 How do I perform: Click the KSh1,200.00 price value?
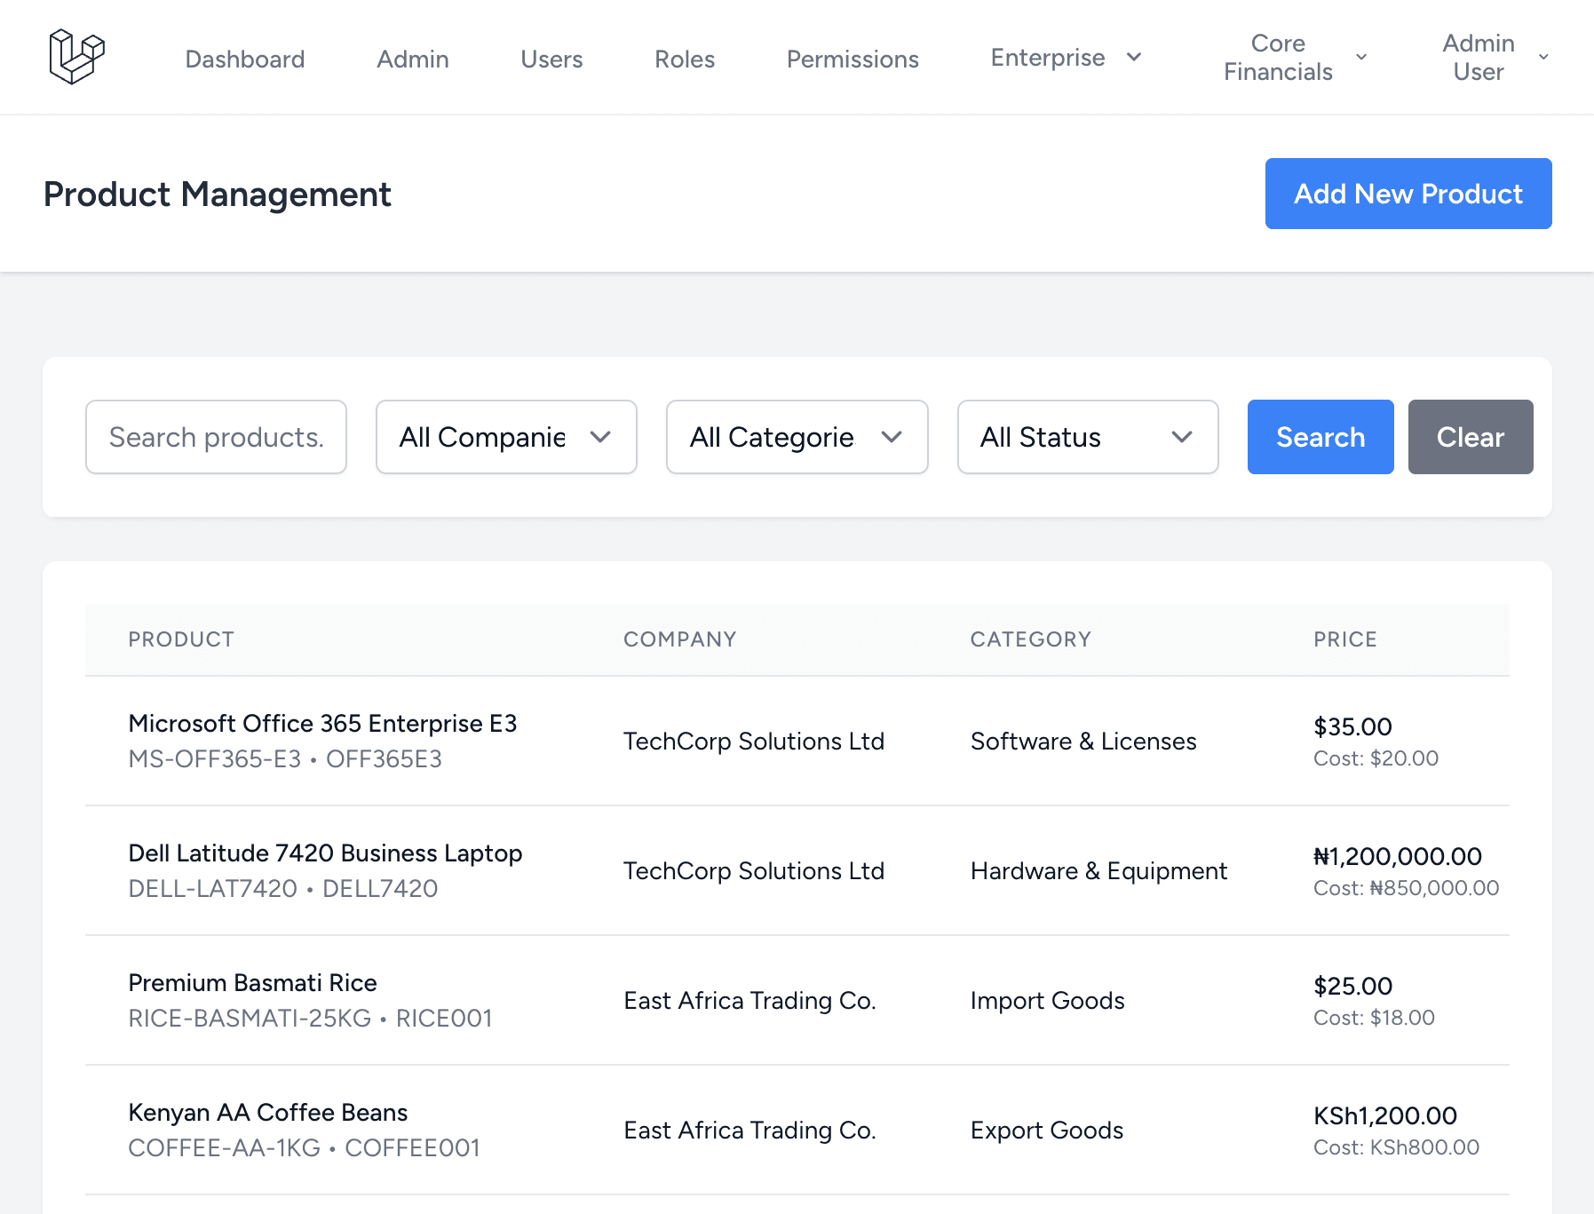[x=1385, y=1115]
